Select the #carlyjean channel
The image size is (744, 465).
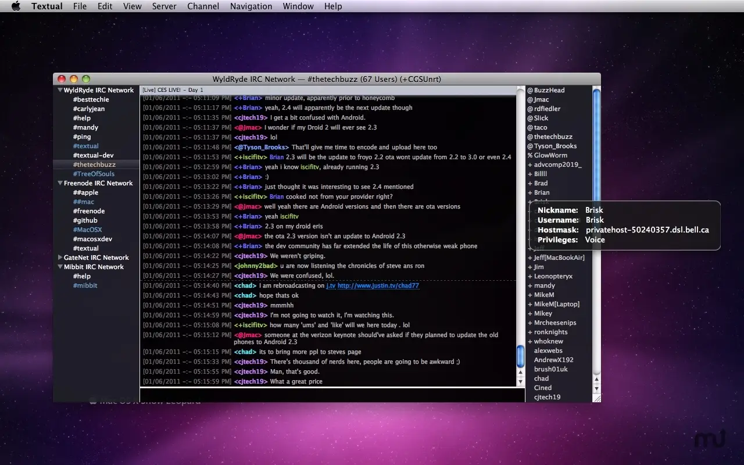(89, 109)
